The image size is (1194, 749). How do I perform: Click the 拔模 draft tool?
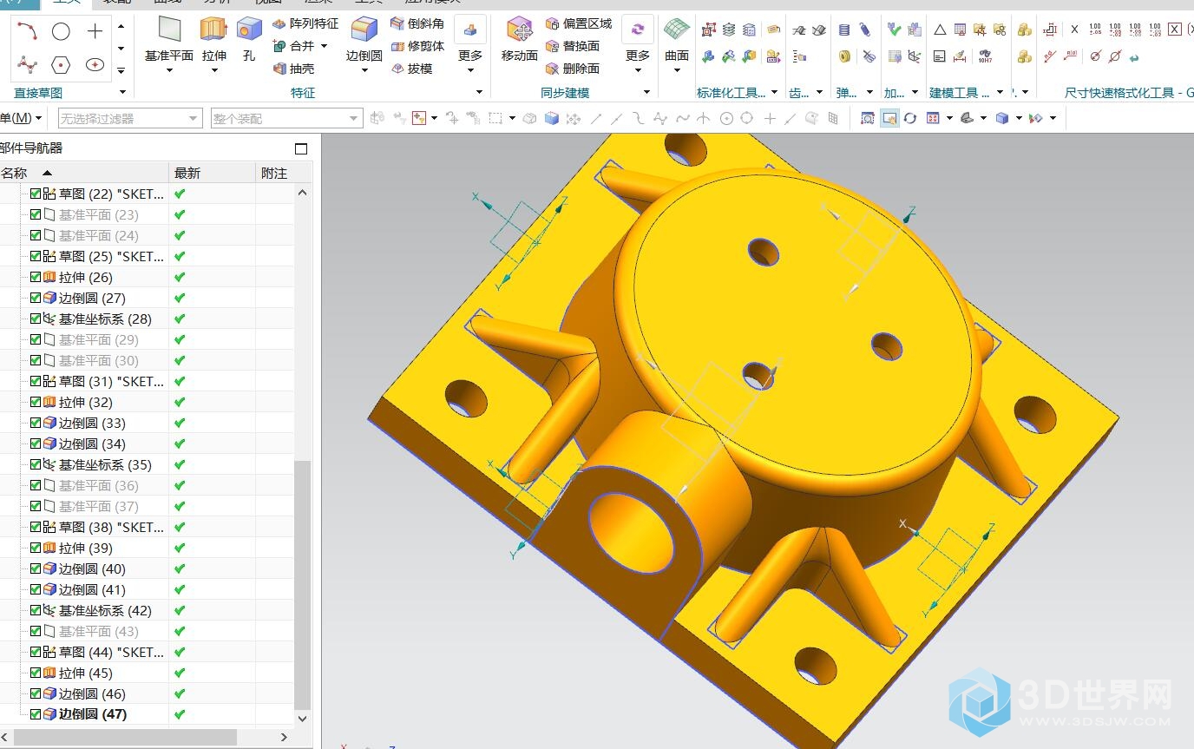click(411, 69)
